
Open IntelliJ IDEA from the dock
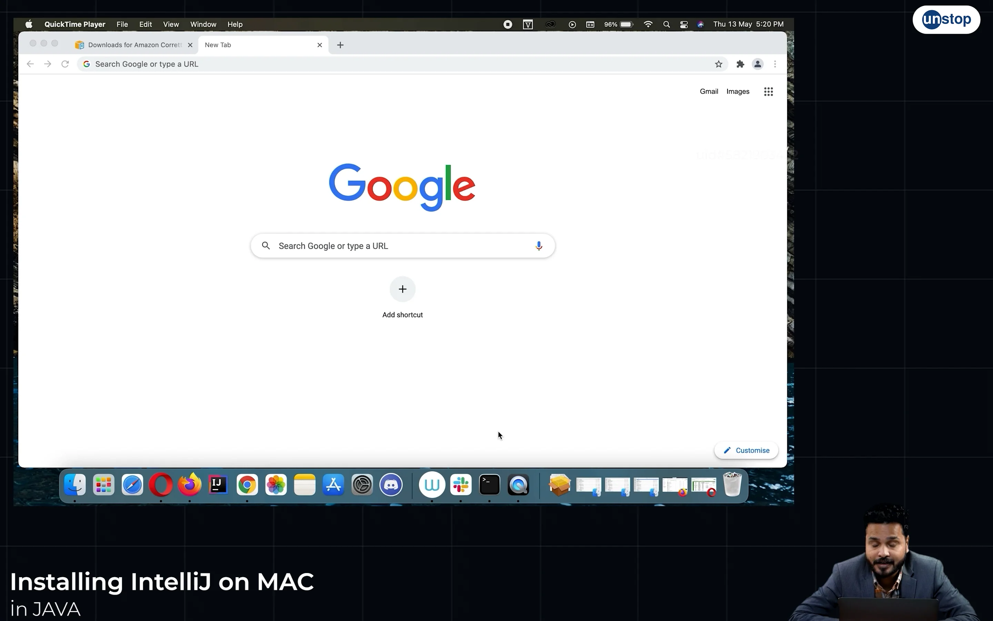(x=218, y=485)
